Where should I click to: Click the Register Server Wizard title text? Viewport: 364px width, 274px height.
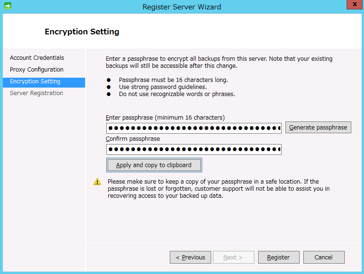coord(182,7)
